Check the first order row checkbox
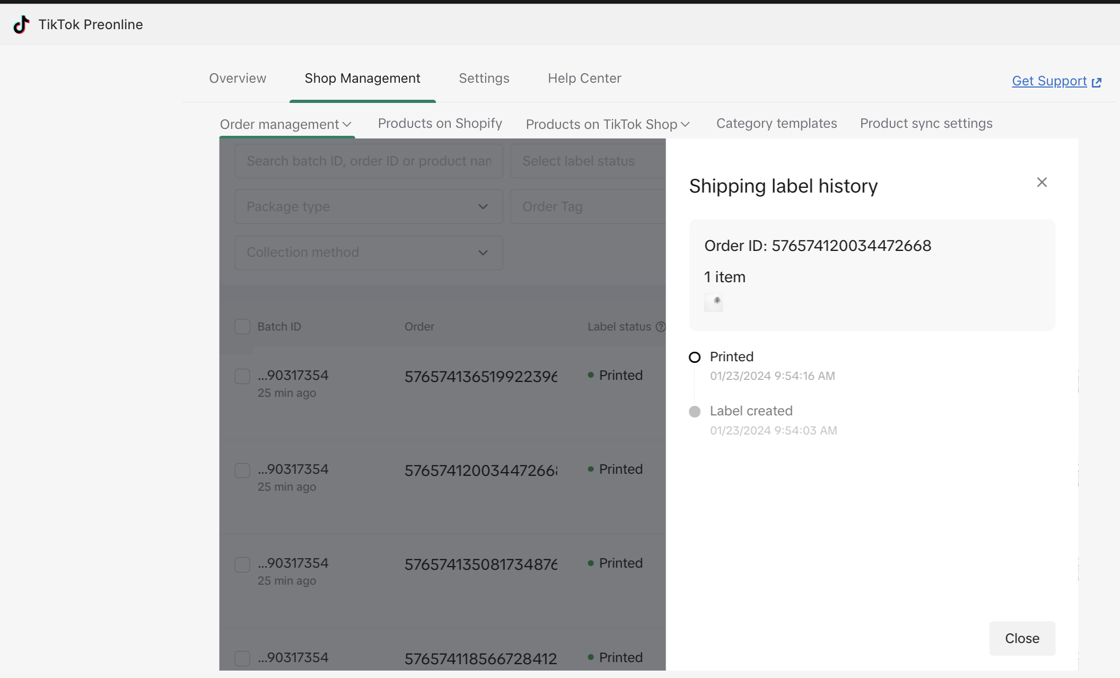The image size is (1120, 678). pos(242,376)
